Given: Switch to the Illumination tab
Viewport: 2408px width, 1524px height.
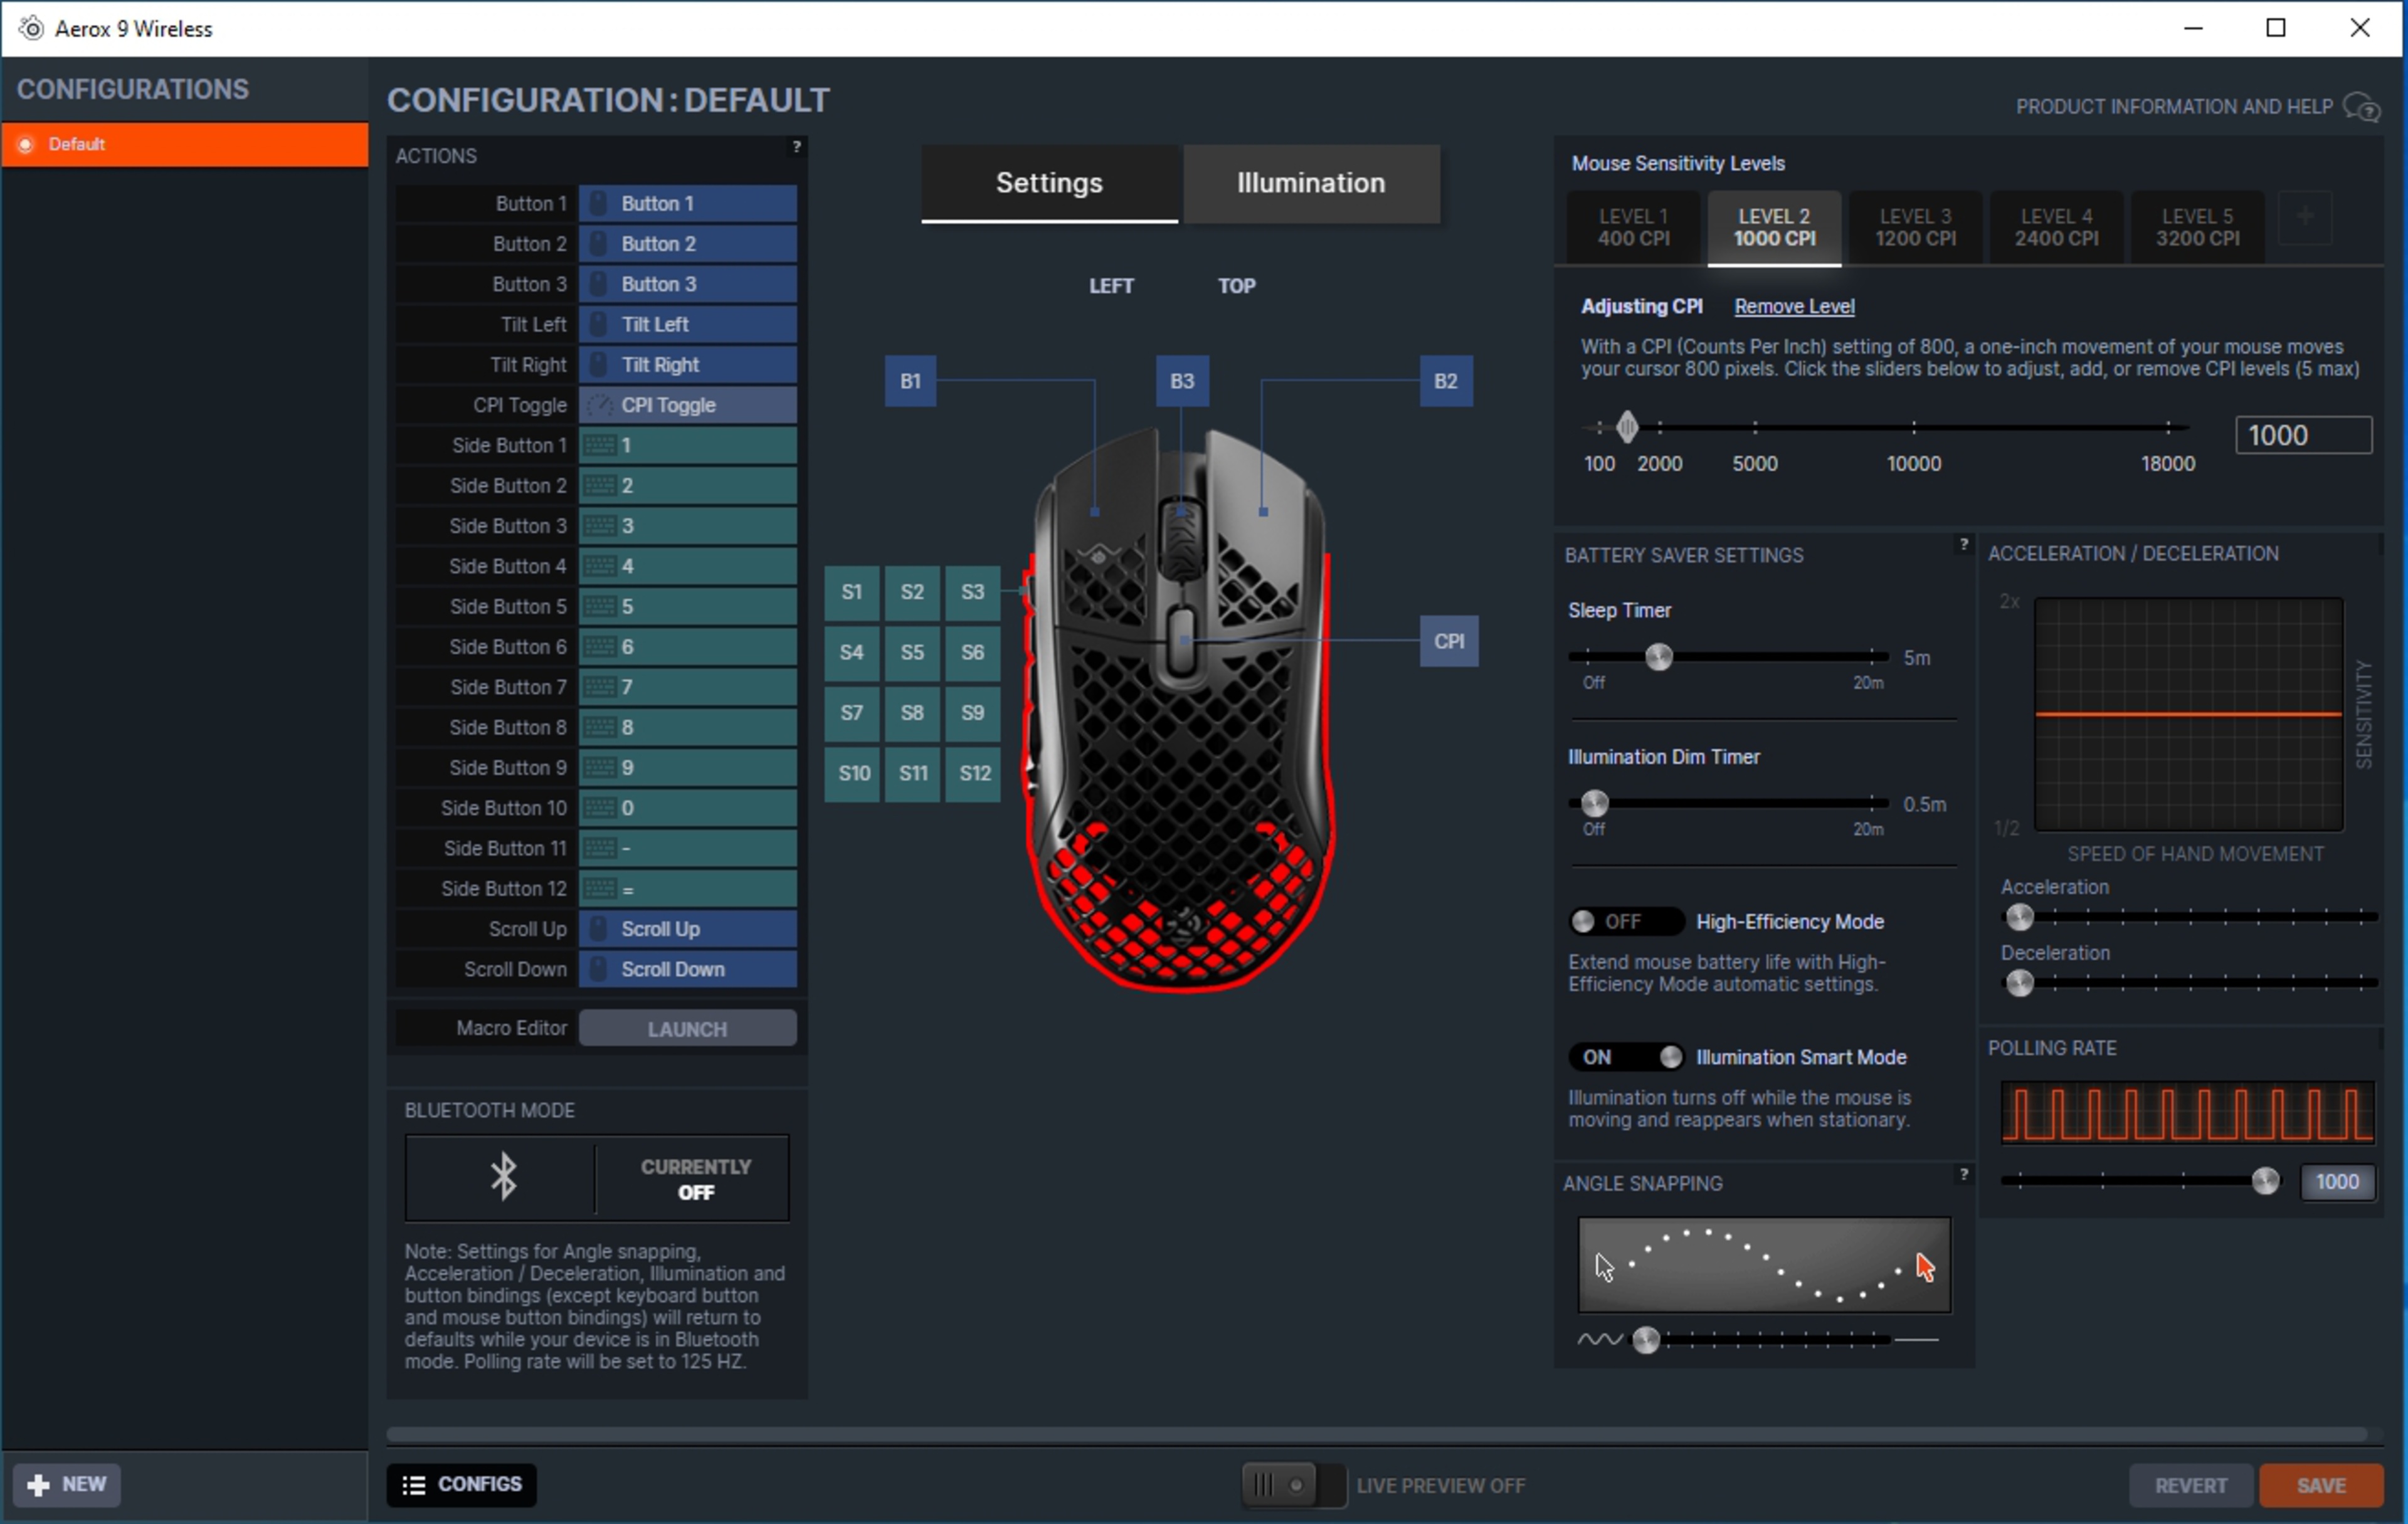Looking at the screenshot, I should click(x=1311, y=183).
